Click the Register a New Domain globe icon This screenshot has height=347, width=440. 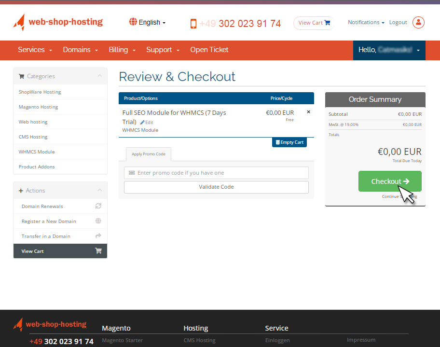pyautogui.click(x=98, y=221)
